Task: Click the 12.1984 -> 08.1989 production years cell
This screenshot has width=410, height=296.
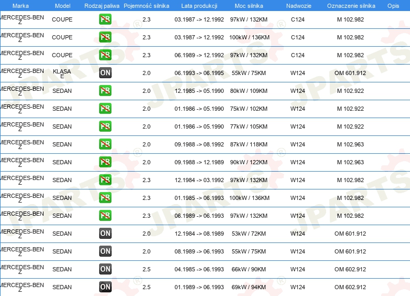Action: pyautogui.click(x=199, y=234)
